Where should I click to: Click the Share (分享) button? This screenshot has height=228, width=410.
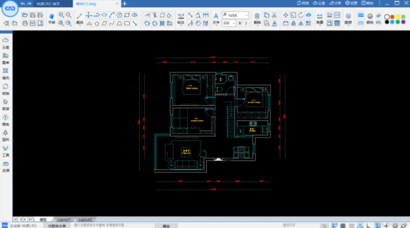(335, 3)
